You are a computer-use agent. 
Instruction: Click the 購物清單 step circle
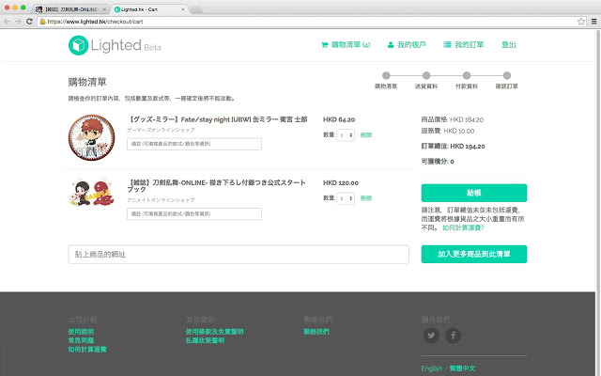(x=386, y=75)
